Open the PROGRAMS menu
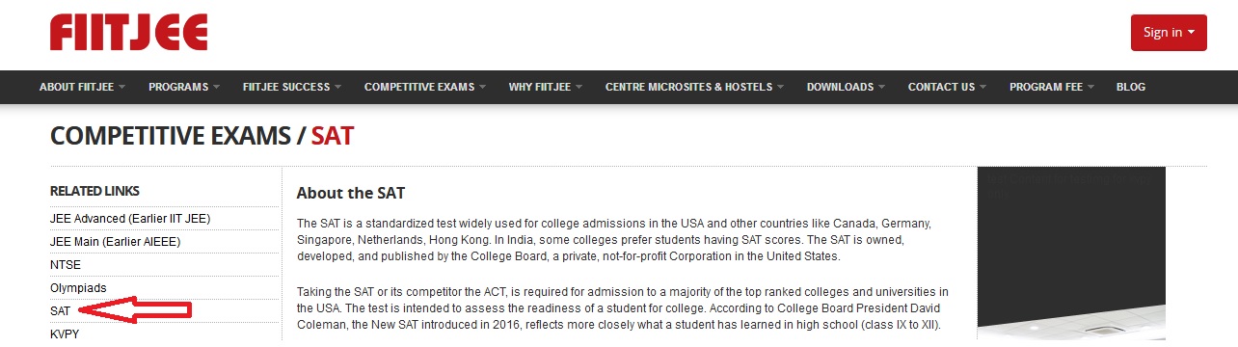The width and height of the screenshot is (1238, 347). [x=184, y=87]
